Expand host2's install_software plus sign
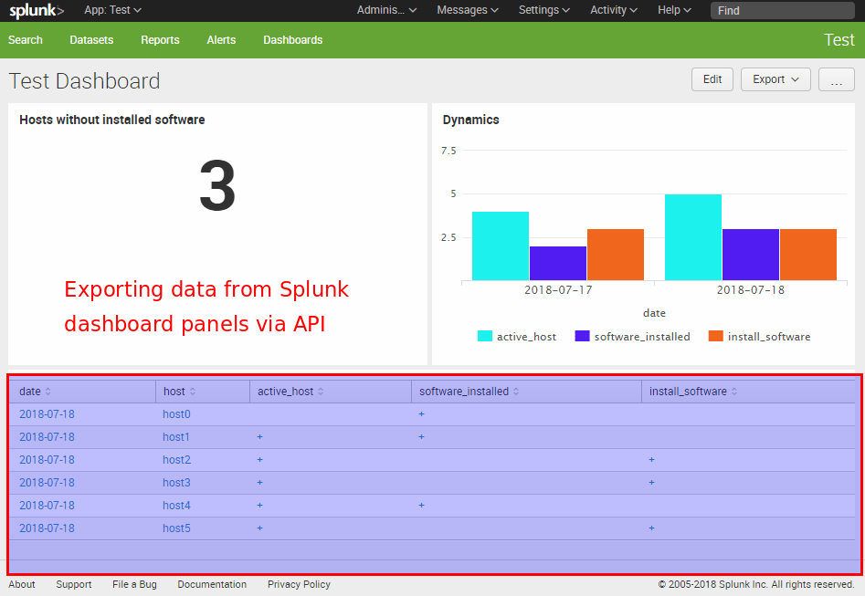This screenshot has width=865, height=596. [650, 459]
